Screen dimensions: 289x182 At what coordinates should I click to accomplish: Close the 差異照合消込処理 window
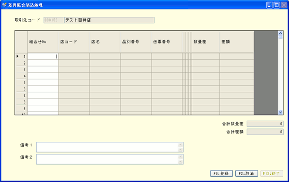pyautogui.click(x=284, y=5)
